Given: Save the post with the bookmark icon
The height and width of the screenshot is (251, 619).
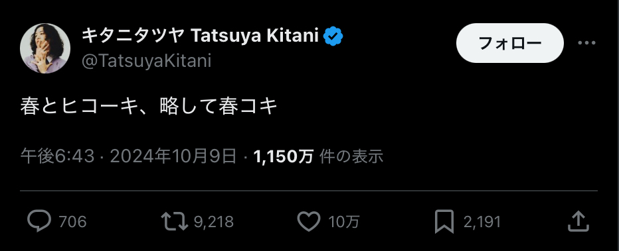Looking at the screenshot, I should pos(444,222).
